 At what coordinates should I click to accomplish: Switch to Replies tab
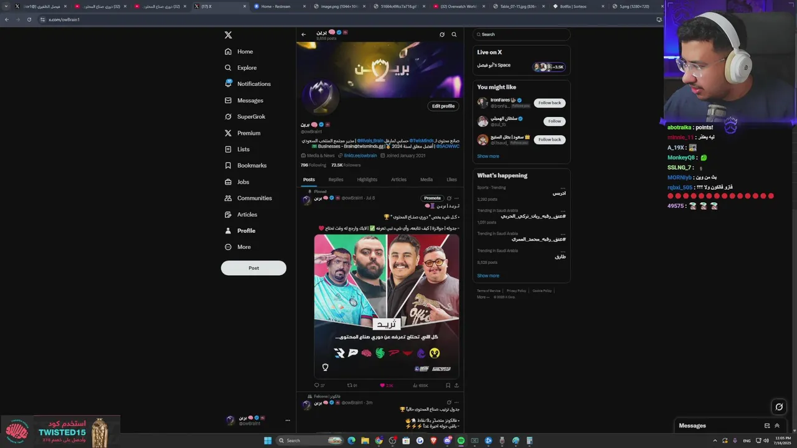(336, 180)
